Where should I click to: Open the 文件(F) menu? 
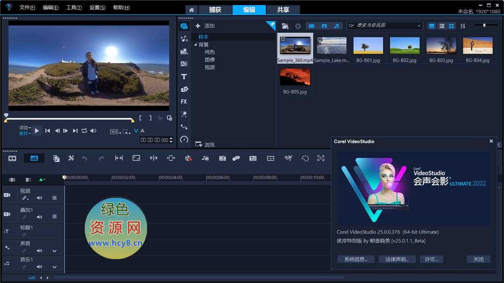coord(27,8)
